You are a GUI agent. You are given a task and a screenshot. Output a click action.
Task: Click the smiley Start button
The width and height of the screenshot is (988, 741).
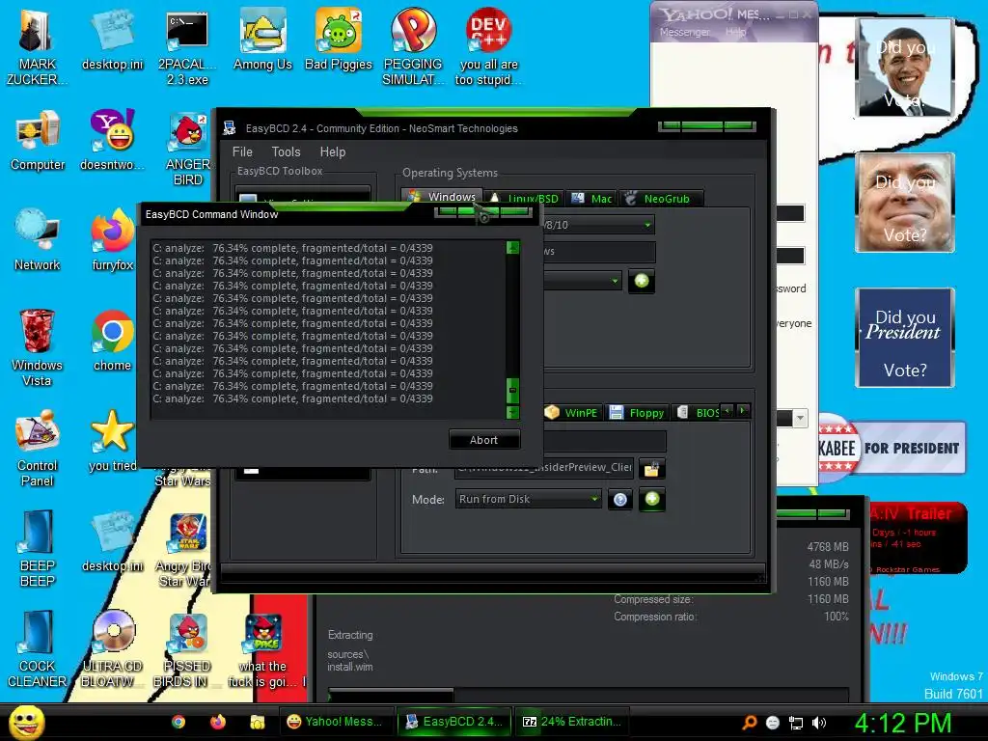tap(26, 722)
